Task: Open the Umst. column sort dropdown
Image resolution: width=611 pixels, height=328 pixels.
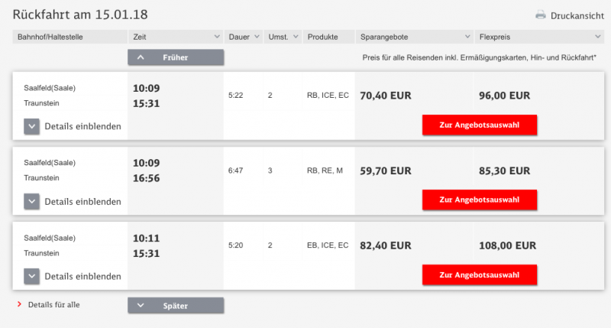Action: pyautogui.click(x=296, y=37)
